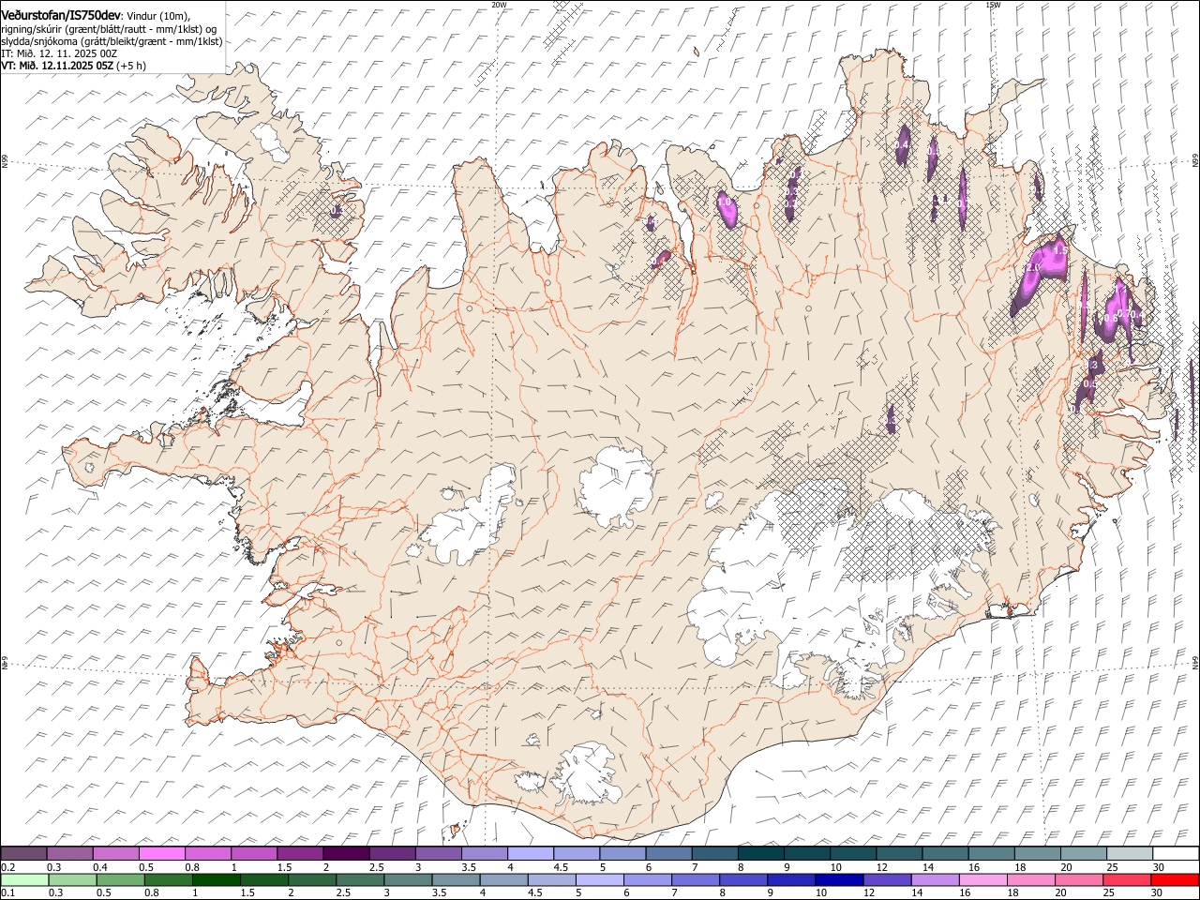Select the VT: Mið. 12.11.2025 05Z (+5 h) line

[73, 66]
